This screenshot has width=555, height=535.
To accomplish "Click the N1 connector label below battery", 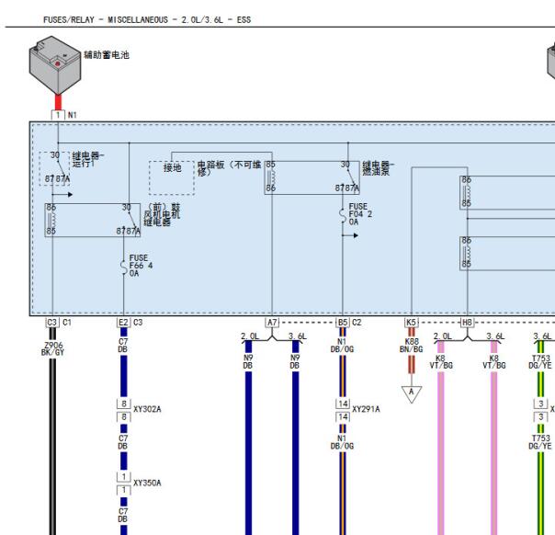I will tap(73, 115).
